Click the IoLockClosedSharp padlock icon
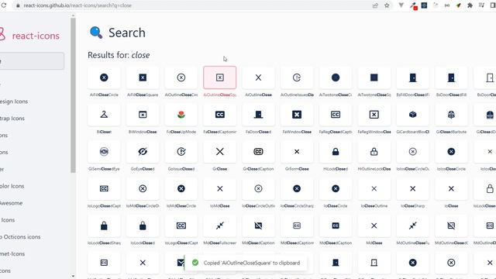496x279 pixels. (x=104, y=226)
